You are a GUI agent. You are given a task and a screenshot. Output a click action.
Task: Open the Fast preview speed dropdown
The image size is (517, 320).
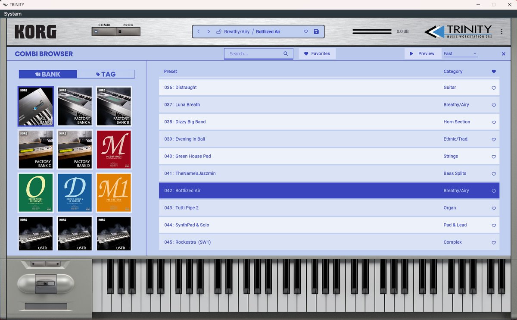click(460, 53)
